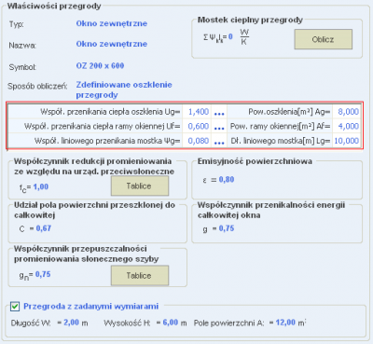This screenshot has height=344, width=373.
Task: Edit frame area Af value 4,000
Action: pyautogui.click(x=347, y=127)
